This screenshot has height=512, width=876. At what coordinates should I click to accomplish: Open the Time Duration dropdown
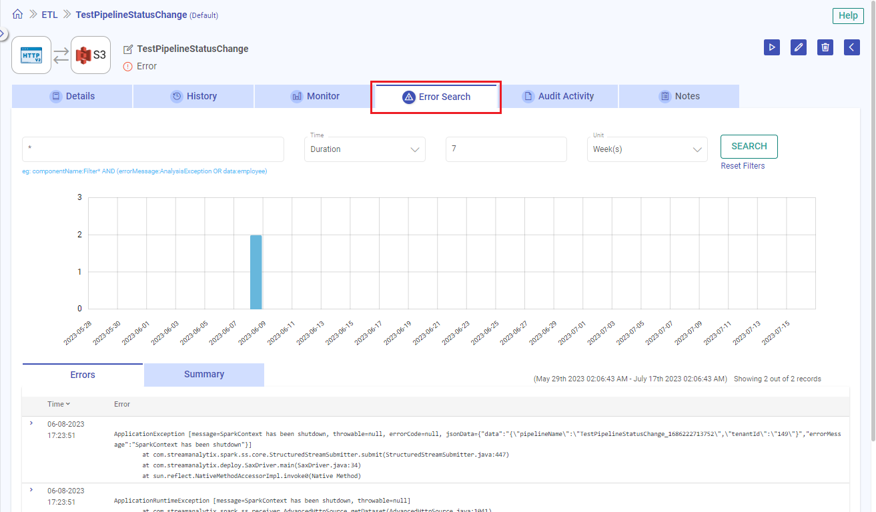[364, 149]
